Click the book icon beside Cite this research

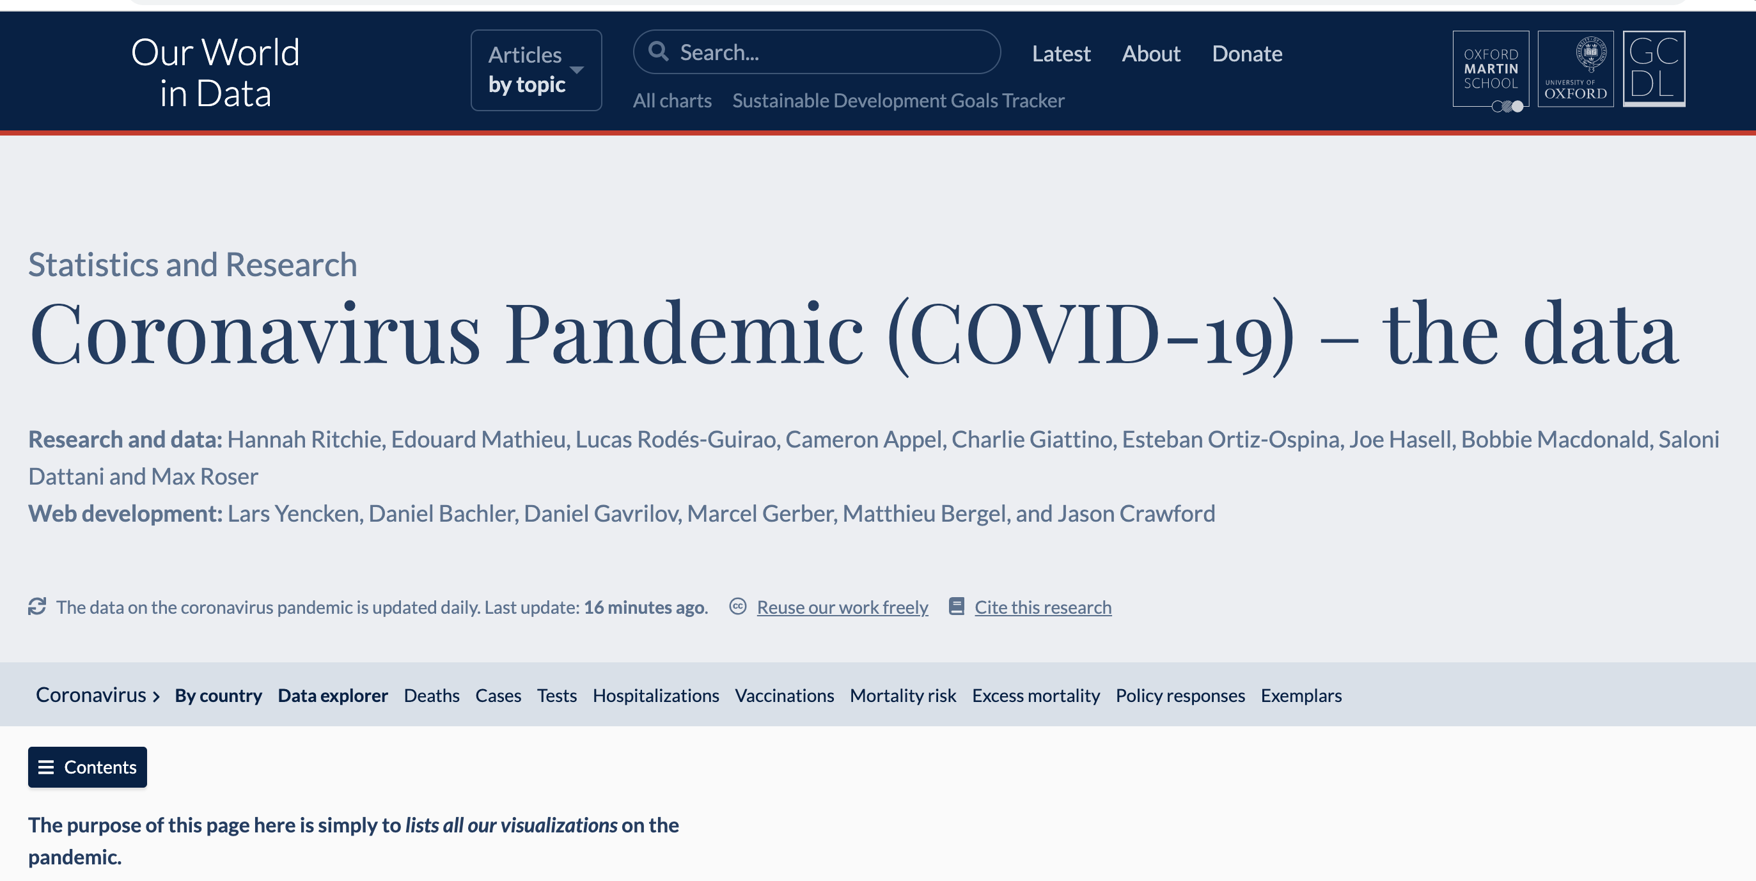tap(957, 607)
